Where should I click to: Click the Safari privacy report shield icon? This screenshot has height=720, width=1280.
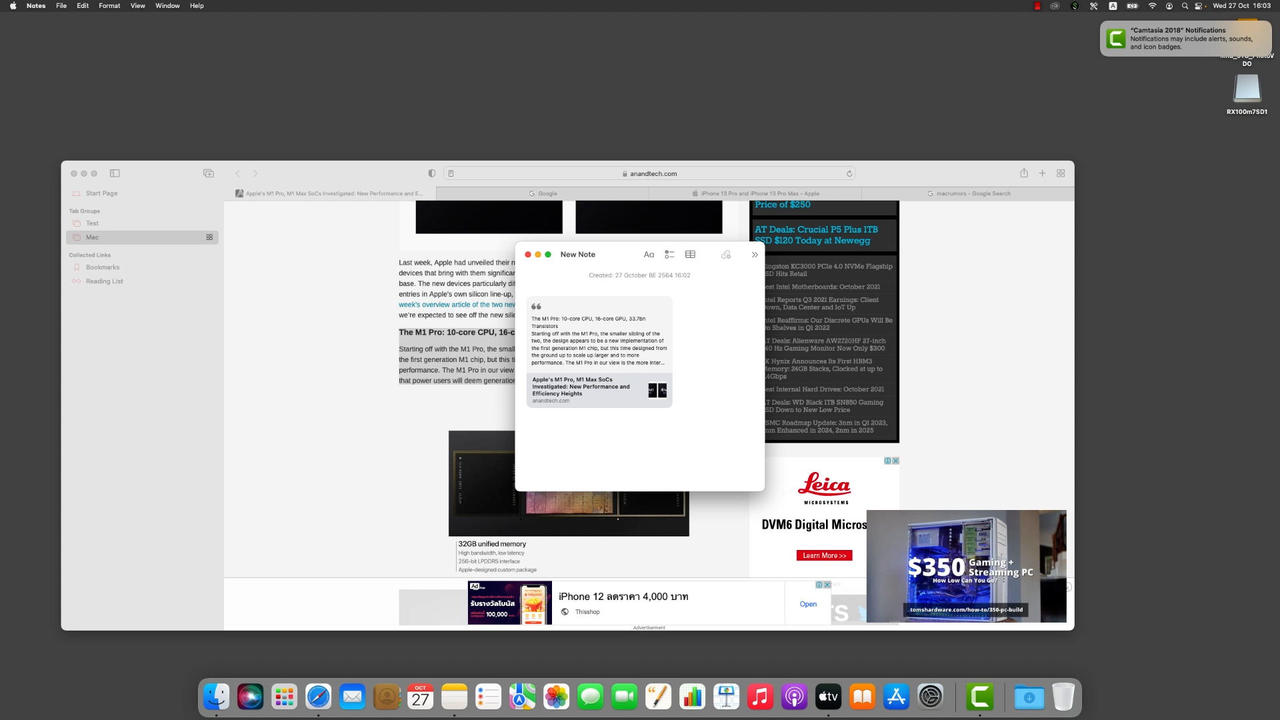pos(431,173)
